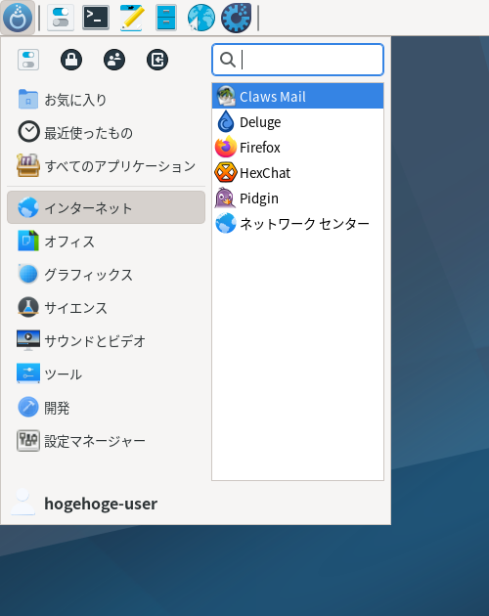Launch Claws Mail from the list

tap(297, 96)
